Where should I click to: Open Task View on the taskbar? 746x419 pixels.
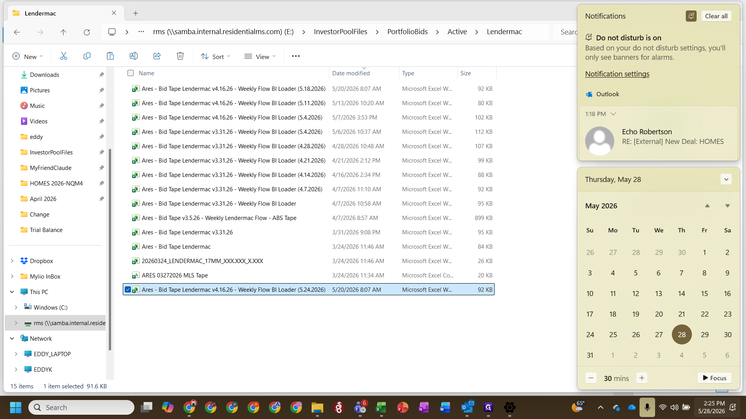(146, 407)
